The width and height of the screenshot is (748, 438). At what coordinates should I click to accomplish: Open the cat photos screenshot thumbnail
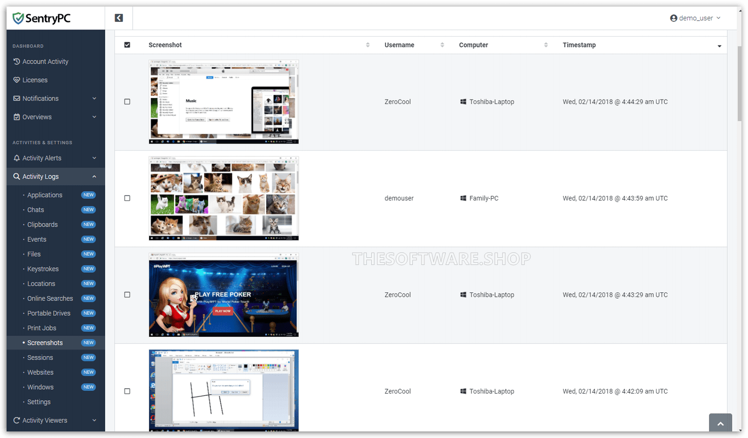[223, 198]
